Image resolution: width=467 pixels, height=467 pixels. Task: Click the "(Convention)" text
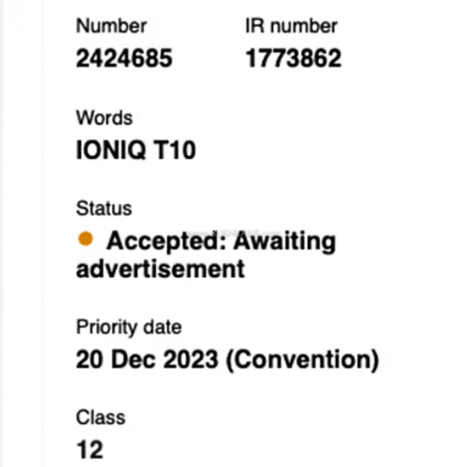[302, 360]
